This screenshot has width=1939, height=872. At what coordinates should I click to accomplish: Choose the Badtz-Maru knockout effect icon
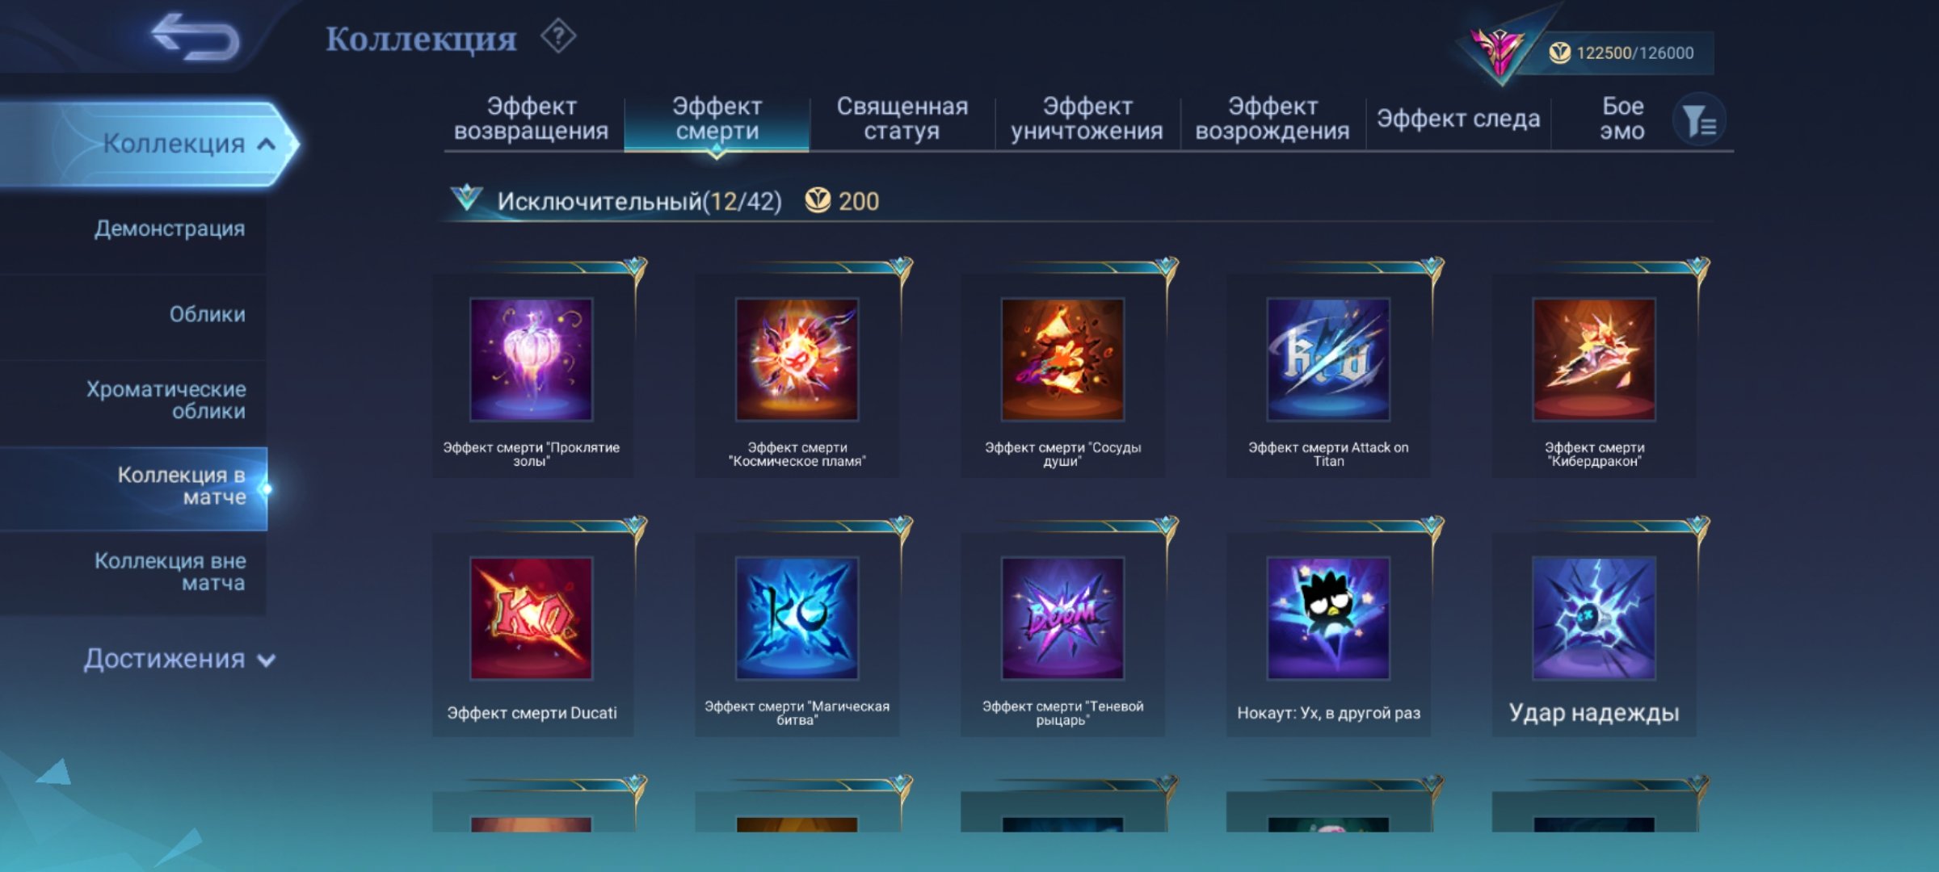[x=1328, y=618]
